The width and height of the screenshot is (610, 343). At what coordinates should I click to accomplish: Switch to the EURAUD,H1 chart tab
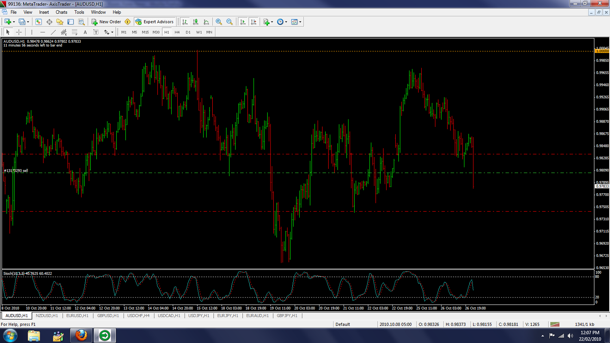257,316
